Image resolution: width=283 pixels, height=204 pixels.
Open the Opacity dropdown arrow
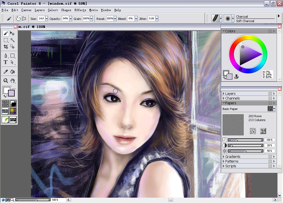tap(70, 19)
